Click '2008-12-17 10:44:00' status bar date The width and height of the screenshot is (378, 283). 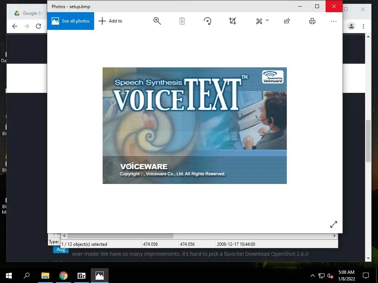(236, 244)
